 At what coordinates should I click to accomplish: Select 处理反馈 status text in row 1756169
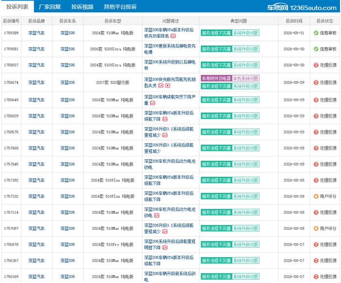coord(328,277)
